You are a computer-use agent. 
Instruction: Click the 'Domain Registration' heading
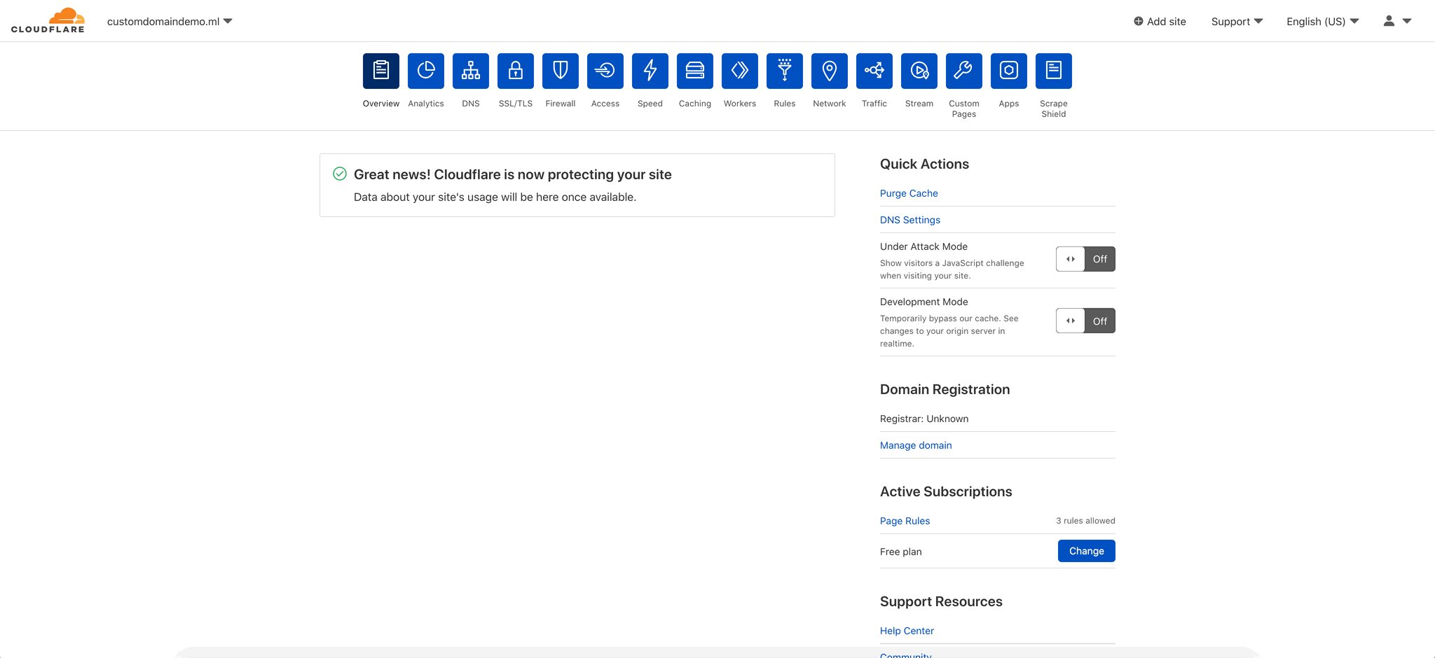[x=945, y=389]
